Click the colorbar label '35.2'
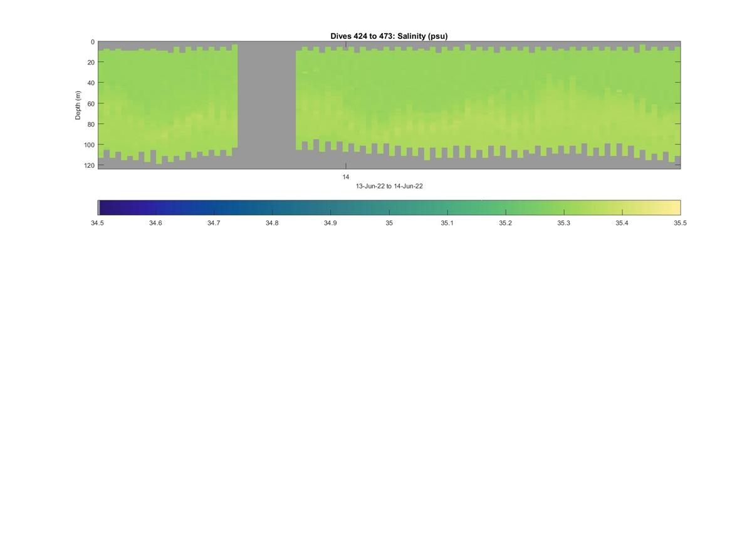This screenshot has width=752, height=554. tap(505, 223)
